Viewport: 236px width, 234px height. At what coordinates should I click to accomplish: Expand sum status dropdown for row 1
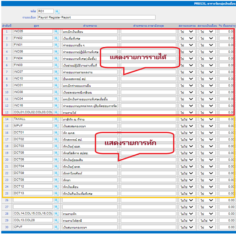click(x=187, y=31)
